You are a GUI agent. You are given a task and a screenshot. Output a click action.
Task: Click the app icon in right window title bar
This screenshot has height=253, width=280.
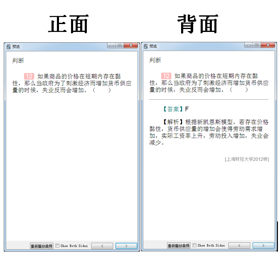pyautogui.click(x=145, y=46)
